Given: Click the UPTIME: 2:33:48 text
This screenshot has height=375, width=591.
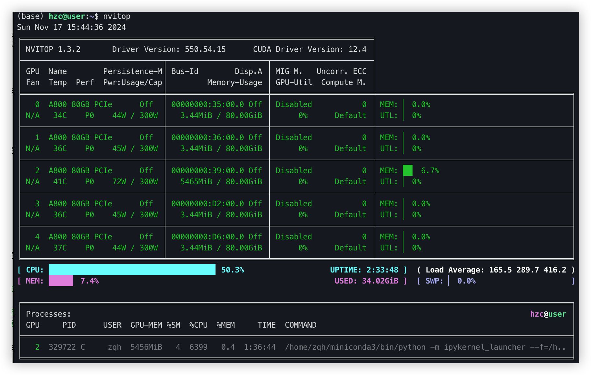Looking at the screenshot, I should 364,270.
